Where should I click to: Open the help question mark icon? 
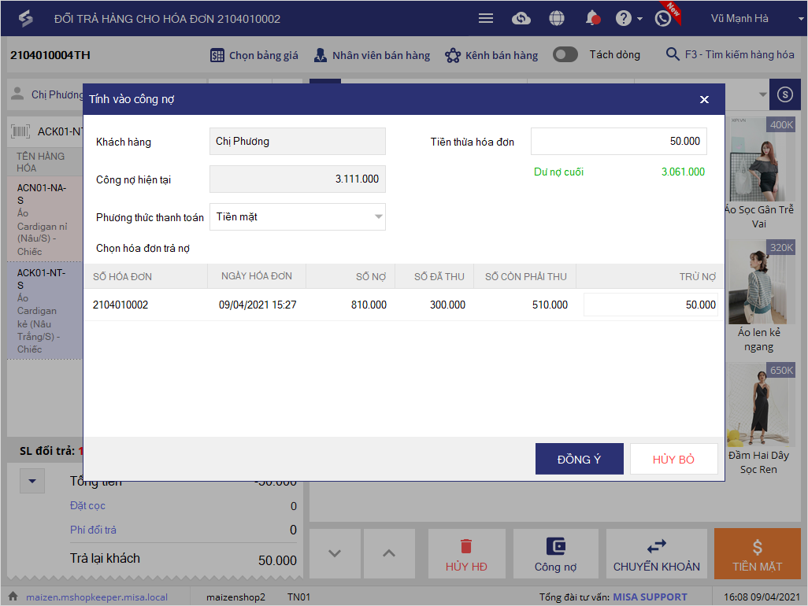click(x=624, y=19)
